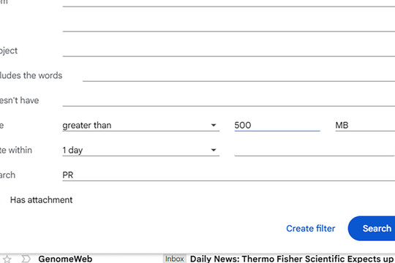
Task: Click the Subject input field
Action: click(x=228, y=50)
